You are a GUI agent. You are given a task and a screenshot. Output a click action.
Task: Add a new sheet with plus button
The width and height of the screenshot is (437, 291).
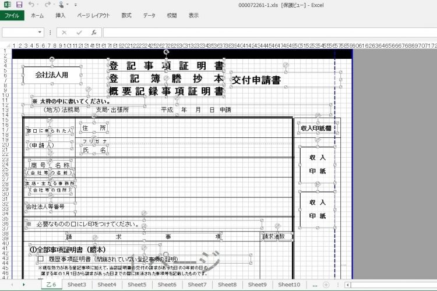point(327,285)
